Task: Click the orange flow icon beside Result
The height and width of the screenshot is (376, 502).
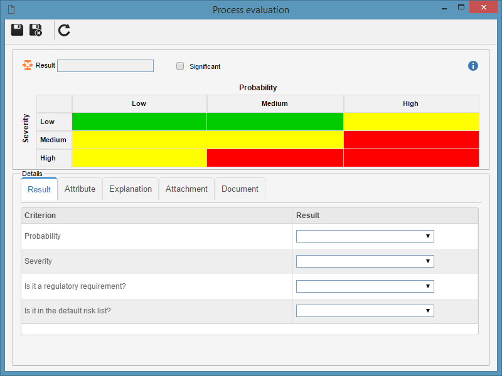Action: tap(28, 65)
